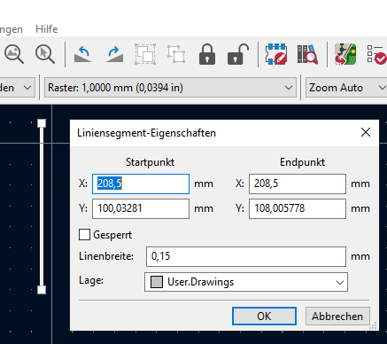The height and width of the screenshot is (344, 387).
Task: Open the Hilfe menu
Action: tap(47, 29)
